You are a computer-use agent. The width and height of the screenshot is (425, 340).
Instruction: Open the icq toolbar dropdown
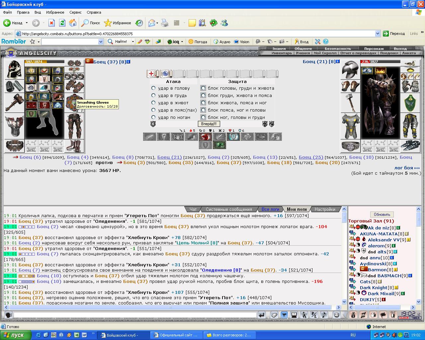click(182, 42)
